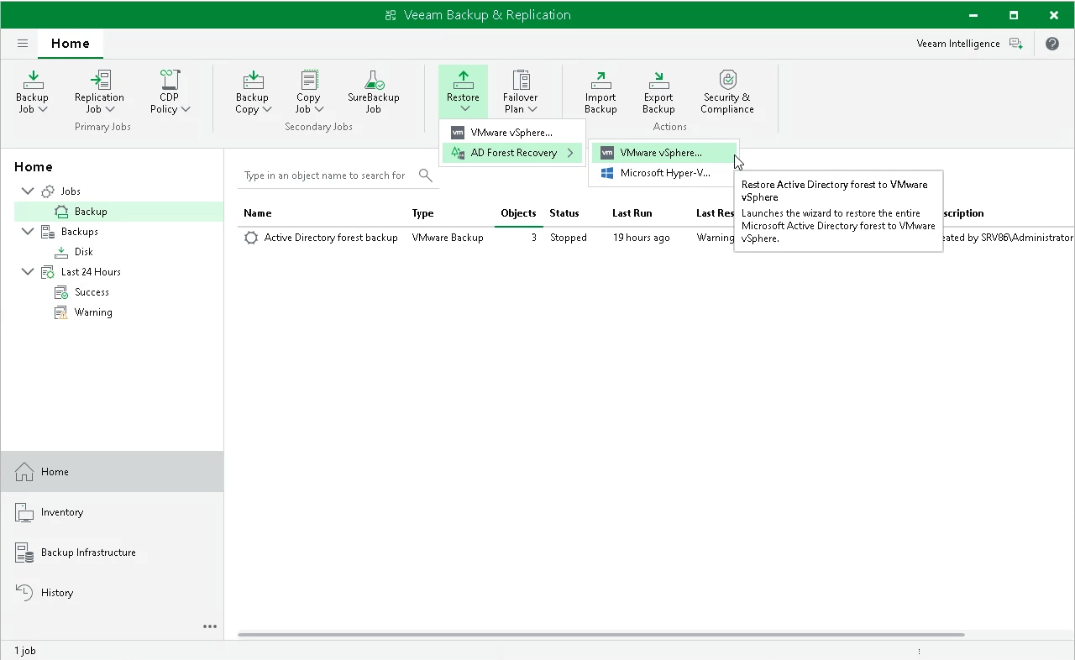Click the 'VMware Backup' type cell
The height and width of the screenshot is (660, 1075).
pyautogui.click(x=448, y=238)
